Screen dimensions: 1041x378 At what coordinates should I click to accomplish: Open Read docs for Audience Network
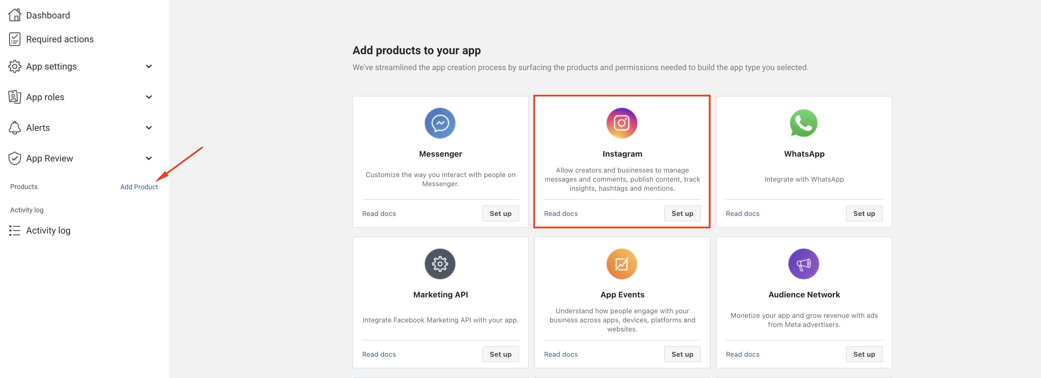pos(742,354)
